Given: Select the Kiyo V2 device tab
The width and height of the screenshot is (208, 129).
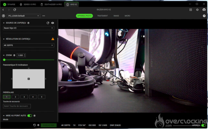Looking at the screenshot, I should pyautogui.click(x=71, y=5).
